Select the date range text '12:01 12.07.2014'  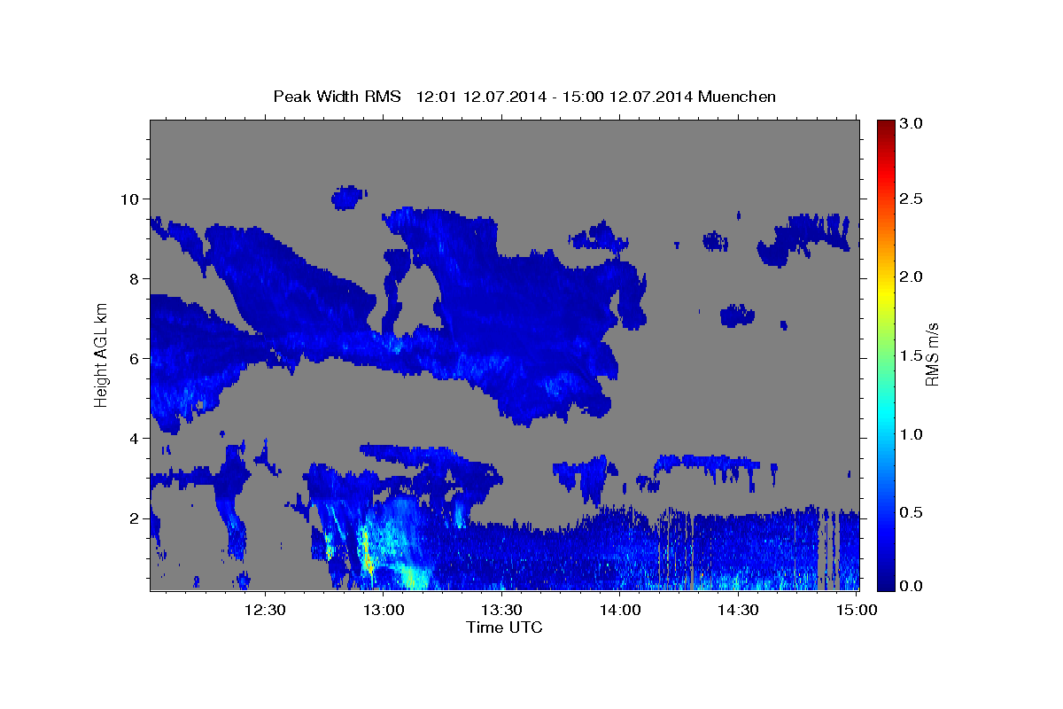click(480, 96)
